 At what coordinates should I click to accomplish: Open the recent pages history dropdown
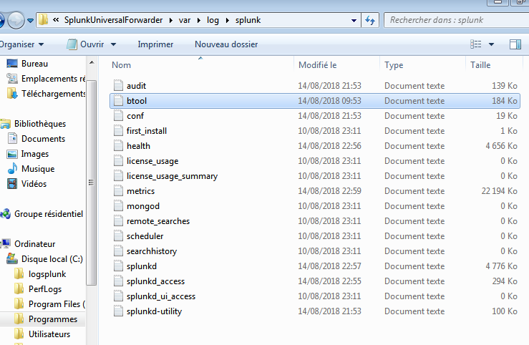pyautogui.click(x=30, y=21)
